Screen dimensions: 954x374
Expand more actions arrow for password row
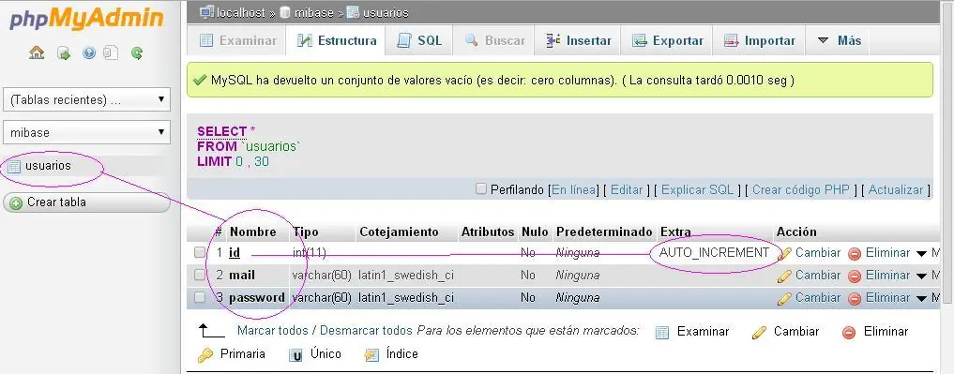coord(922,299)
